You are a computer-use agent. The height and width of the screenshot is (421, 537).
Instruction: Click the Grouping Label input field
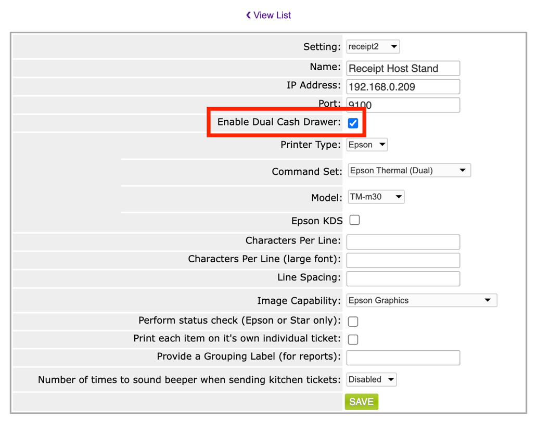click(x=403, y=358)
